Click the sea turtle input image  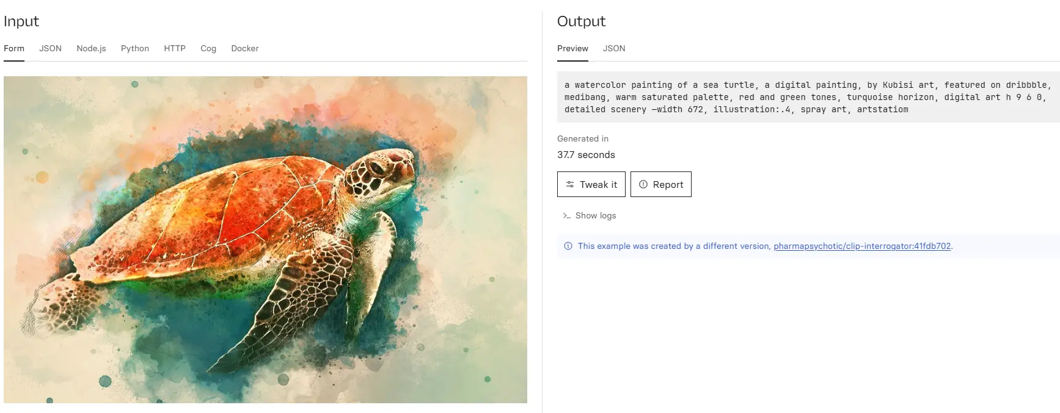(x=265, y=239)
